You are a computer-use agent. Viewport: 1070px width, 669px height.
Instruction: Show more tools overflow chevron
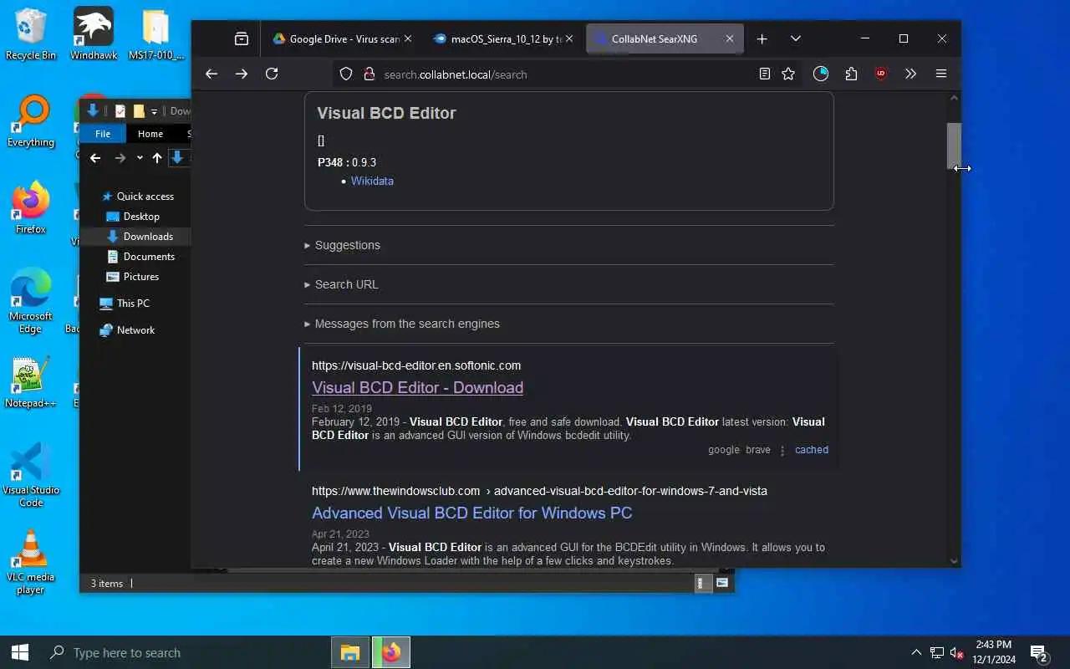click(911, 74)
